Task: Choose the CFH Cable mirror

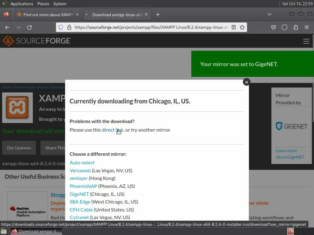Action: 81,210
